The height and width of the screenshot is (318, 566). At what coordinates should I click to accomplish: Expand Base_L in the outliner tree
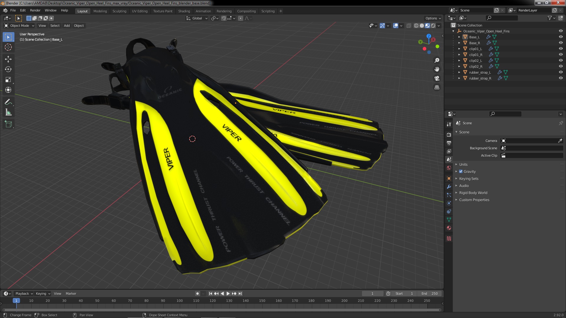(x=459, y=37)
